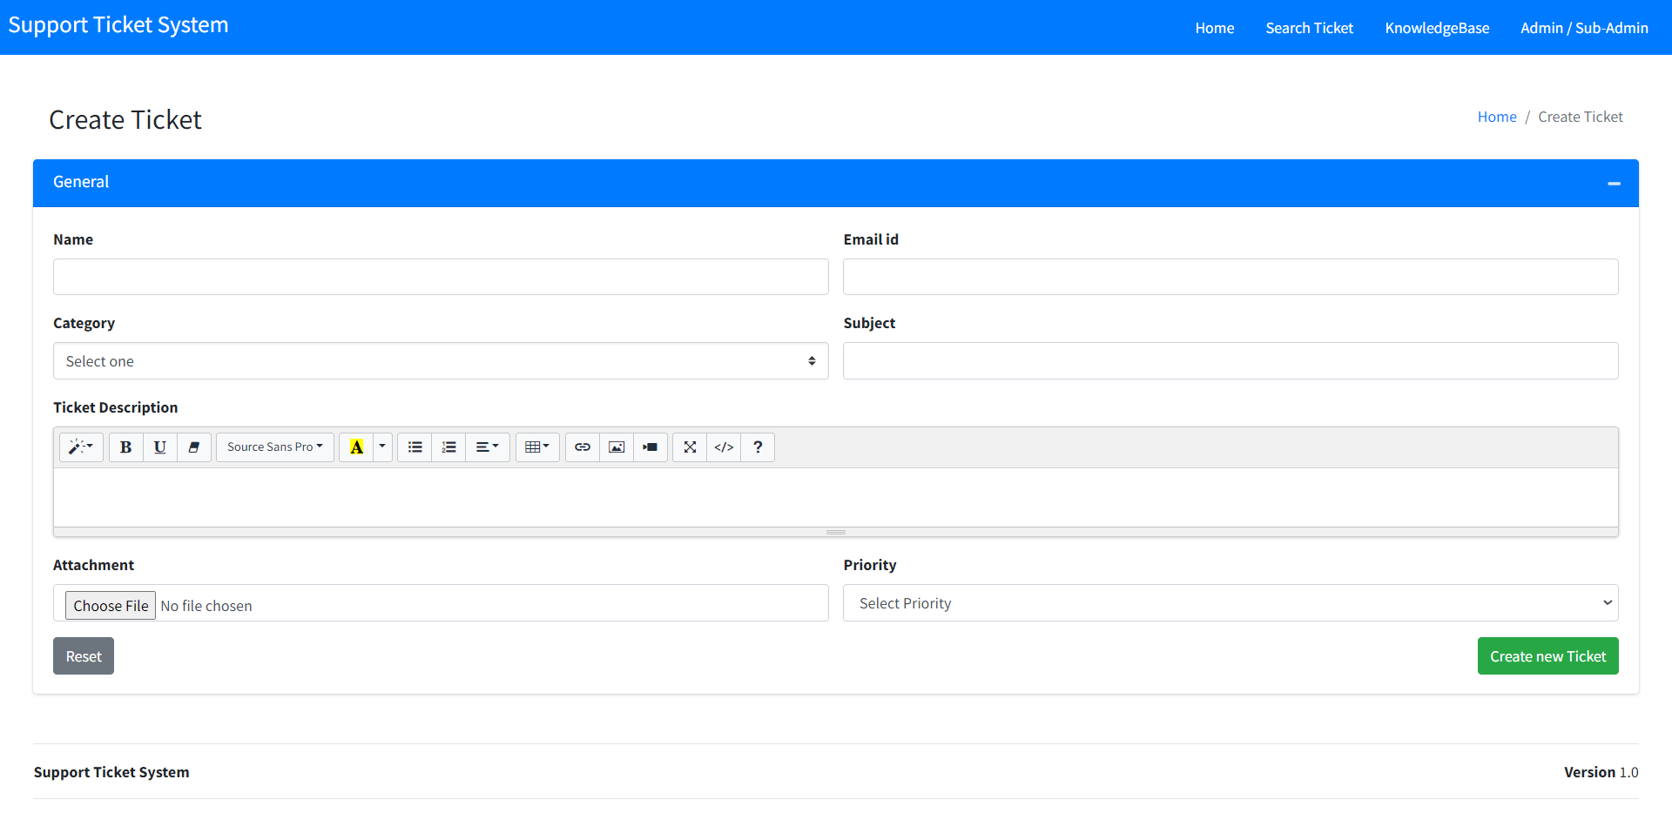Insert an unordered list in the editor
Image resolution: width=1672 pixels, height=833 pixels.
[415, 447]
